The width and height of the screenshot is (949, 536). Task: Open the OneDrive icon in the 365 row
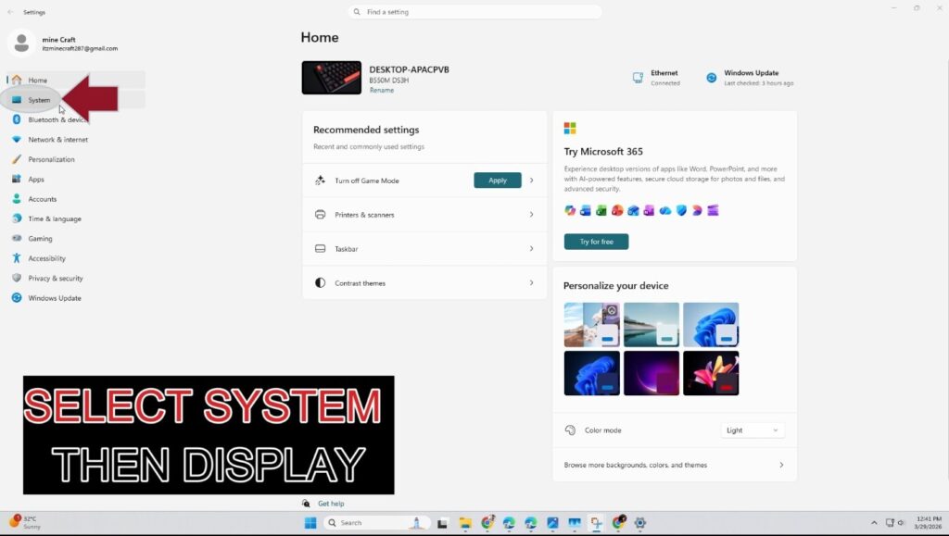664,210
